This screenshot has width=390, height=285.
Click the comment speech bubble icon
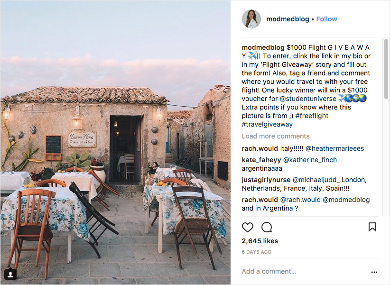267,227
